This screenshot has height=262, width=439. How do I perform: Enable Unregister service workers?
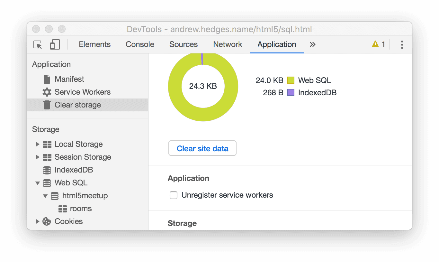[174, 195]
